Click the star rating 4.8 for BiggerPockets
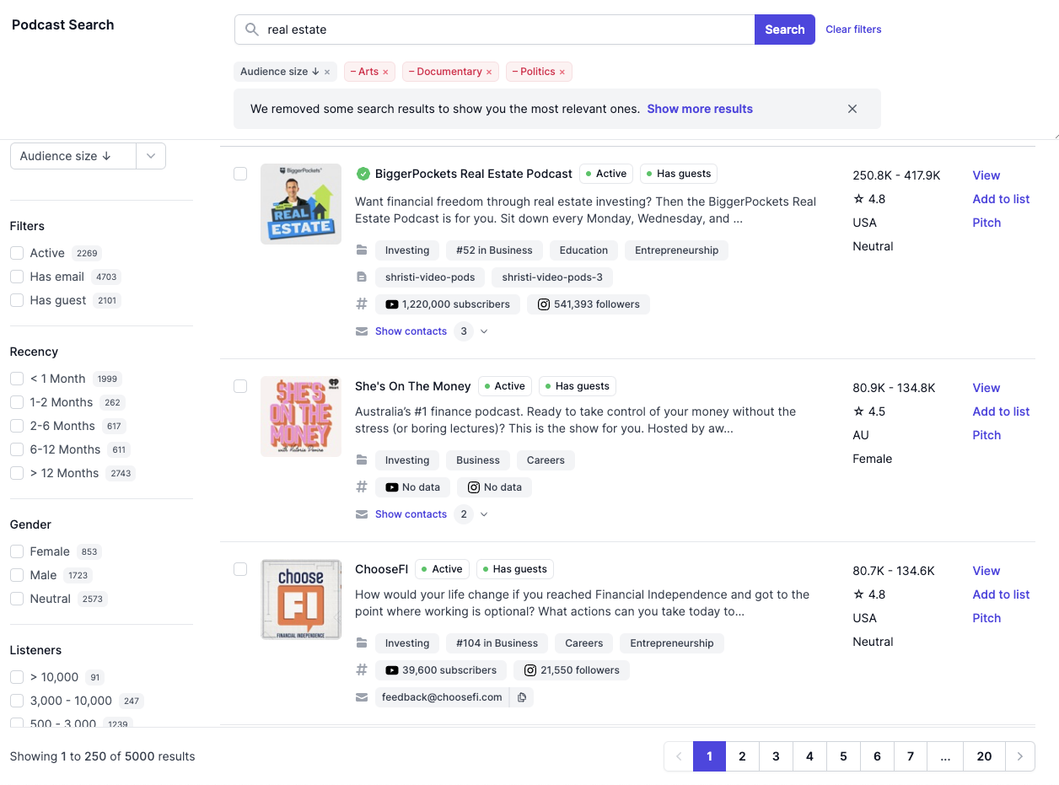Screen dimensions: 1059x785 click(x=869, y=199)
